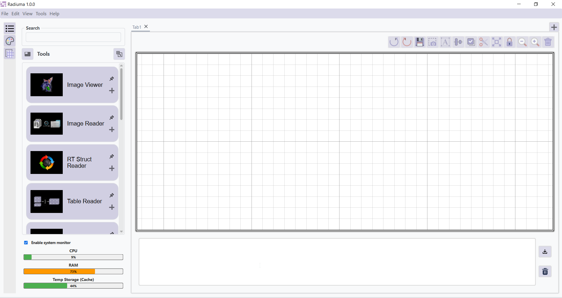Take a canvas screenshot with camera icon
562x298 pixels.
click(x=432, y=42)
